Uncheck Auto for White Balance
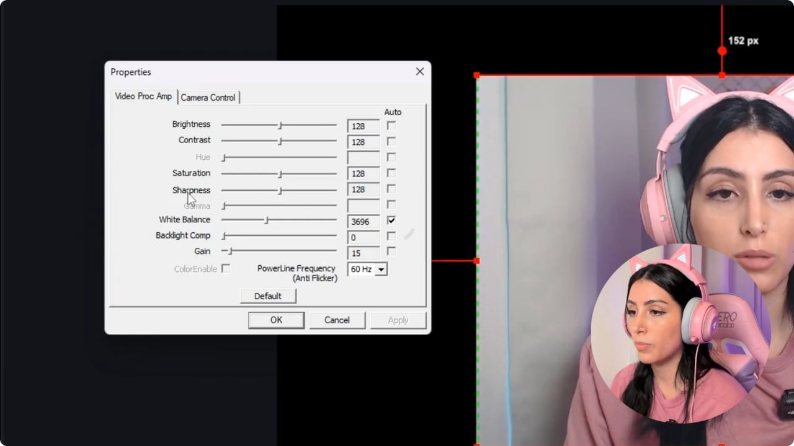 tap(391, 220)
